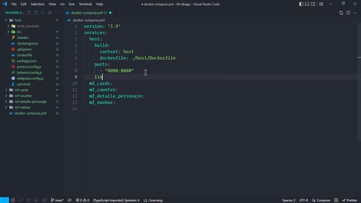Expand the mf-detalle-personaje folder
Screen dimensions: 361x203
pos(30,101)
